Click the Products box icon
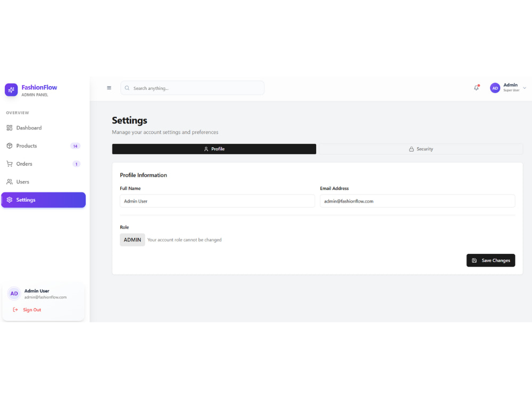The width and height of the screenshot is (532, 399). 10,146
